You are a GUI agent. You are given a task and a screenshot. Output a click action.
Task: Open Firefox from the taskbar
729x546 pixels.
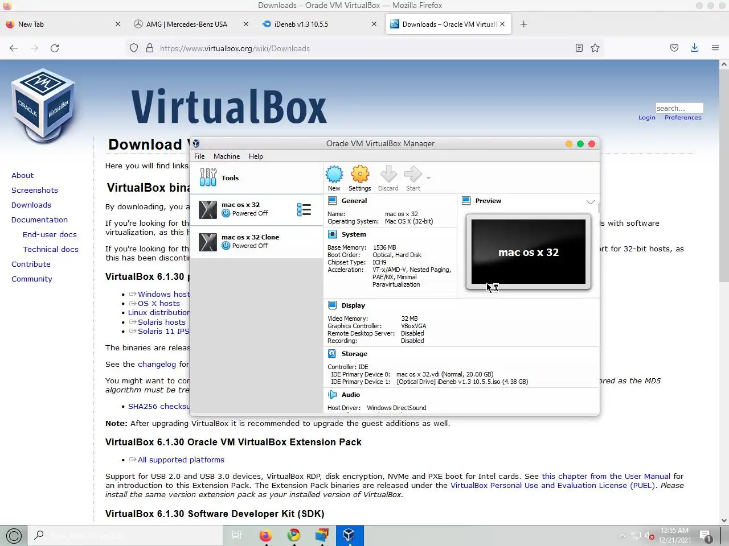coord(265,535)
